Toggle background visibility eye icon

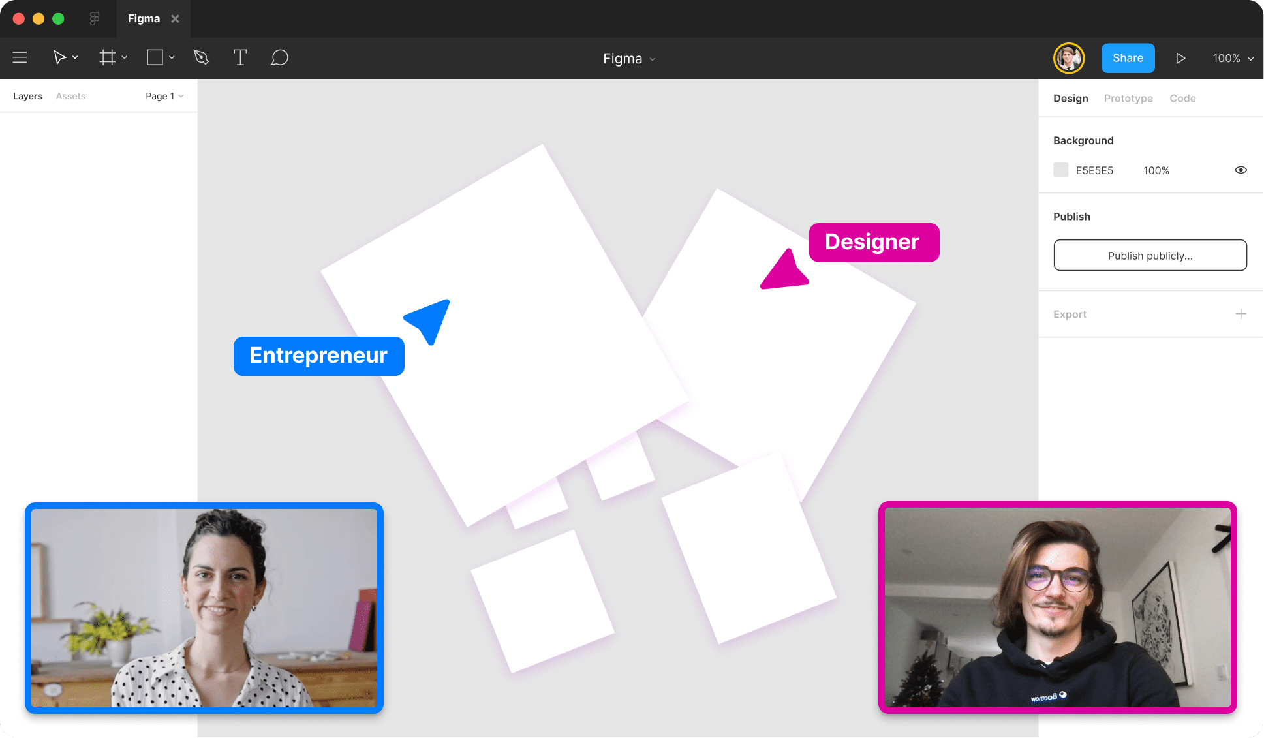coord(1241,170)
